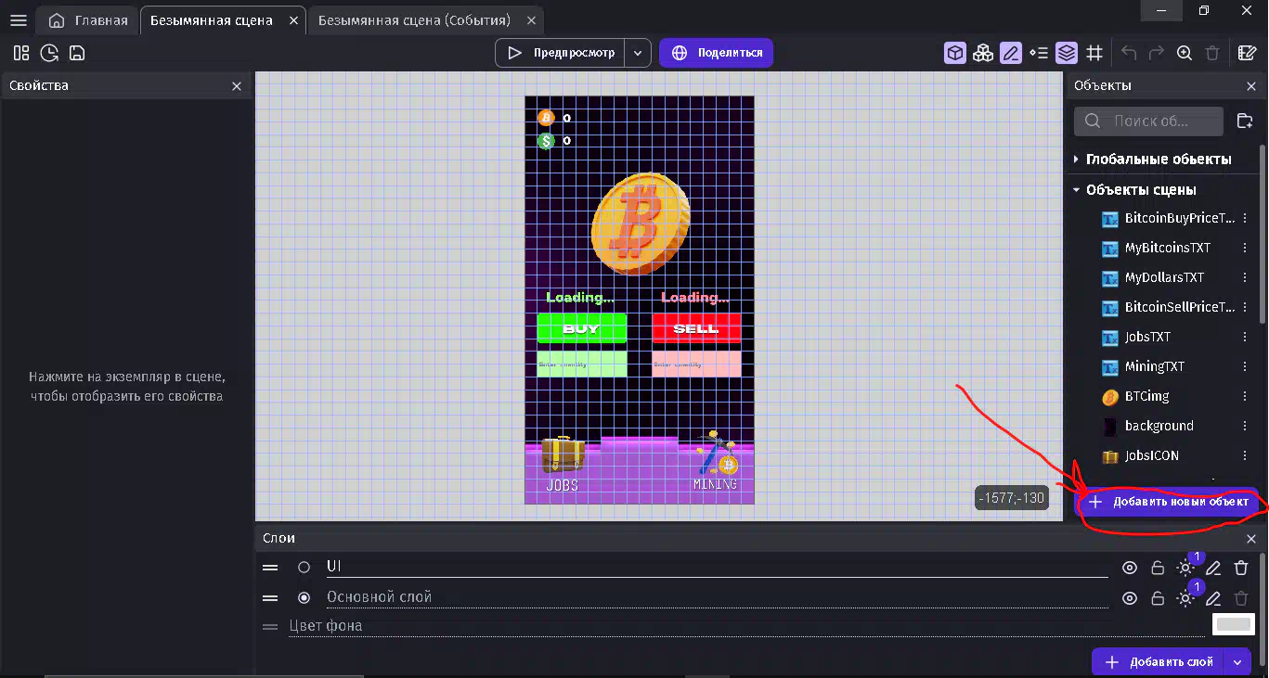1269x678 pixels.
Task: Select Основной слой radio button
Action: (x=304, y=597)
